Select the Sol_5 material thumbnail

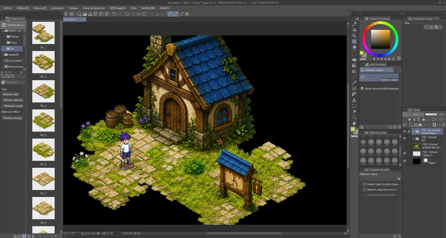(x=43, y=120)
